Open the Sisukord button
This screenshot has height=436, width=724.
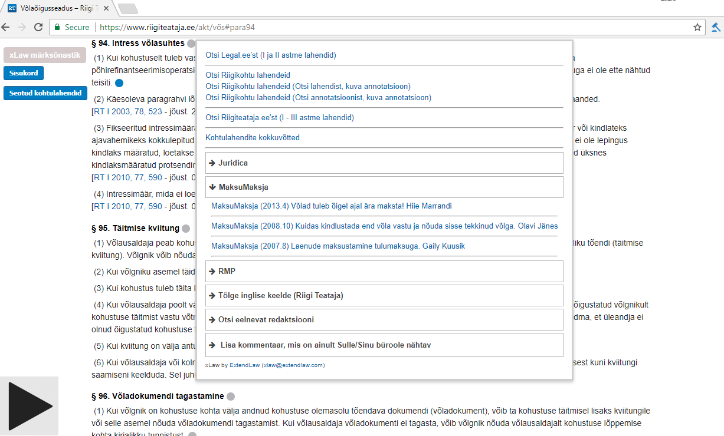pyautogui.click(x=24, y=74)
